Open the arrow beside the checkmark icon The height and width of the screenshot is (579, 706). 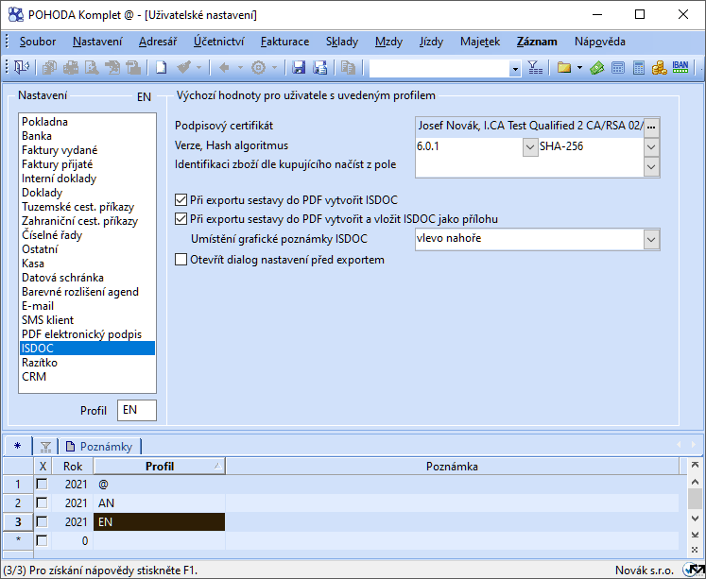click(x=198, y=67)
